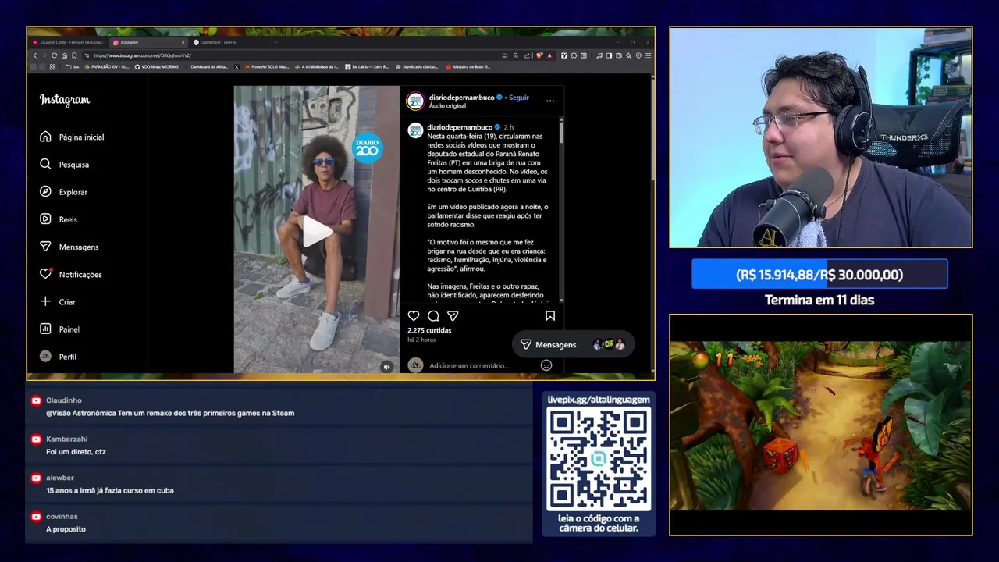Click the browser home icon
Screen dimensions: 999x562
tap(64, 55)
